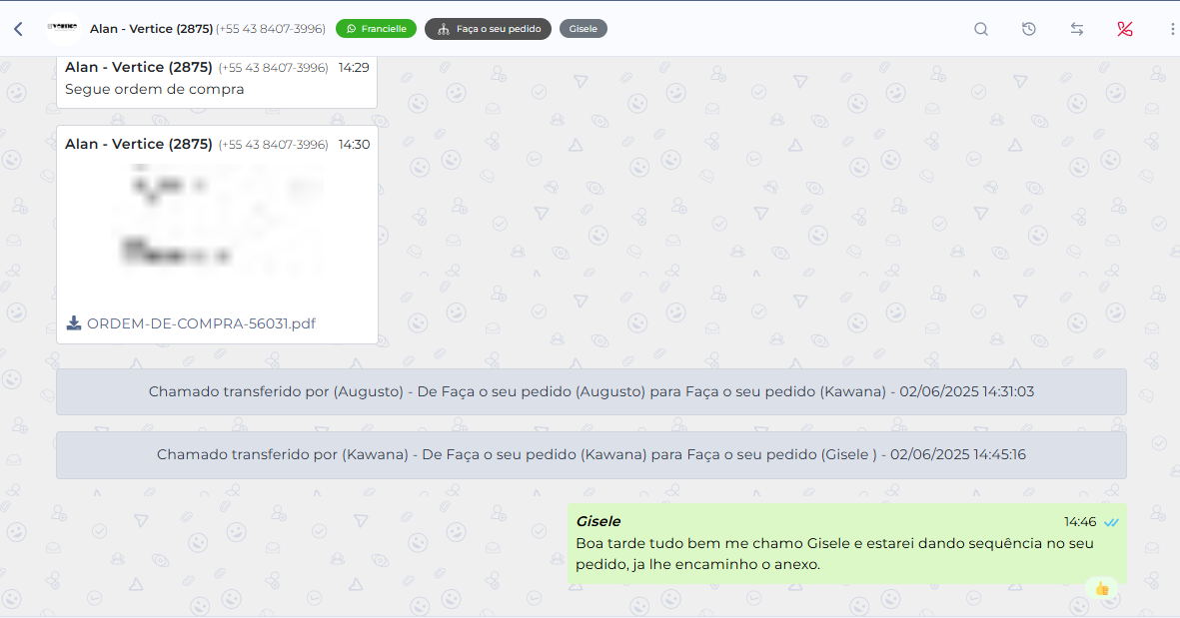Click the Augusto to Kawana transfer notice

point(590,391)
